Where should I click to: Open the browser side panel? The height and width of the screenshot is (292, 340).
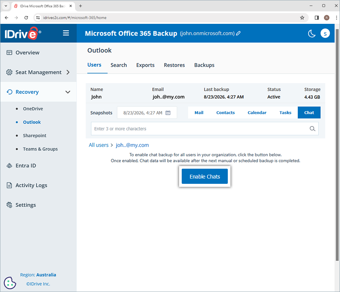pyautogui.click(x=317, y=17)
